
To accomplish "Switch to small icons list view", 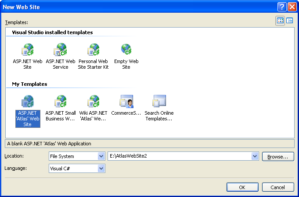I will coord(289,21).
